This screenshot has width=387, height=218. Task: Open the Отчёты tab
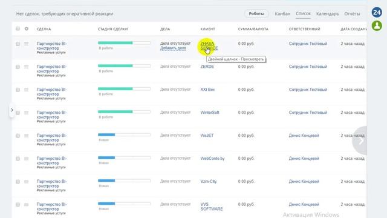click(352, 14)
